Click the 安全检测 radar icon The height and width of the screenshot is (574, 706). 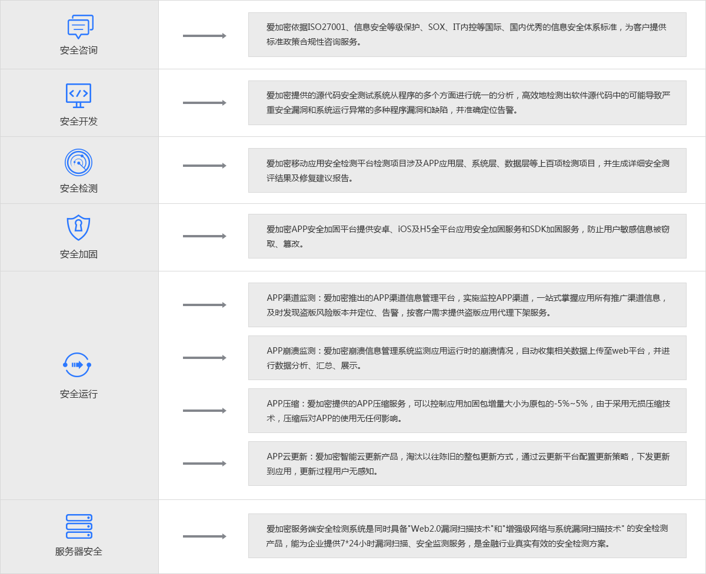(x=78, y=163)
